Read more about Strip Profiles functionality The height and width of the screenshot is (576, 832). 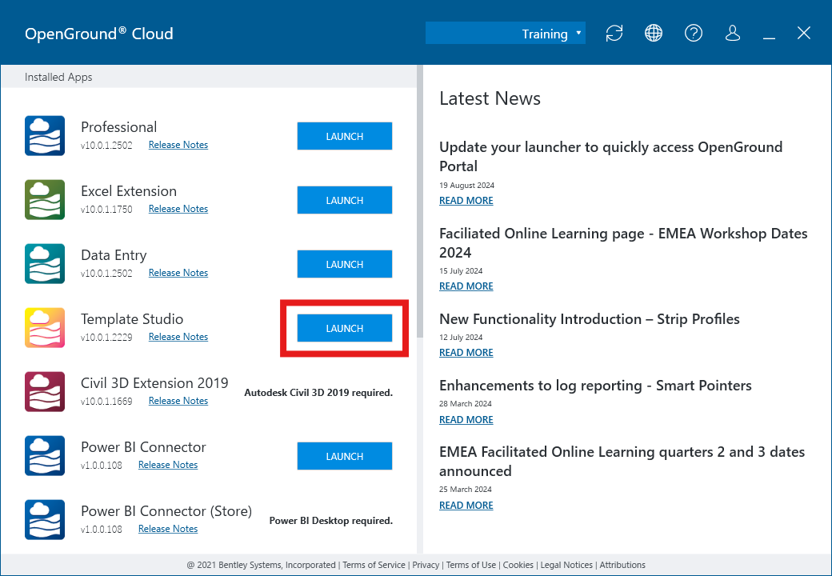466,353
